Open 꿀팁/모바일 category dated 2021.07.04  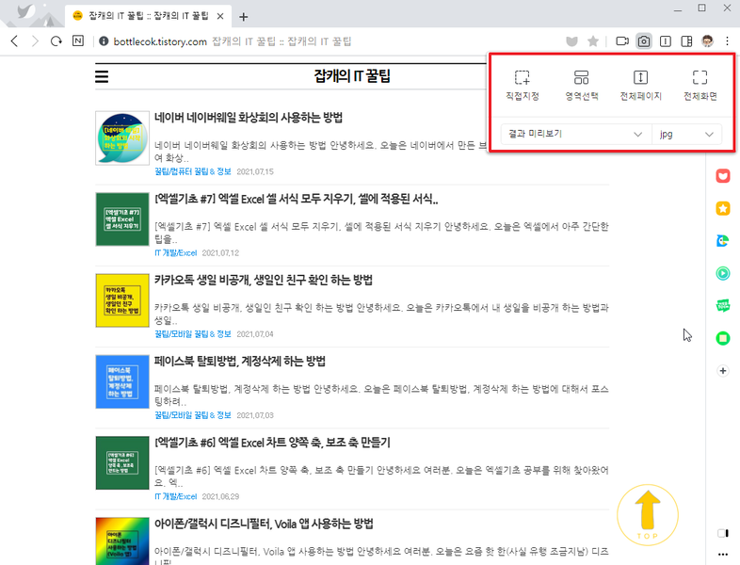pyautogui.click(x=193, y=334)
